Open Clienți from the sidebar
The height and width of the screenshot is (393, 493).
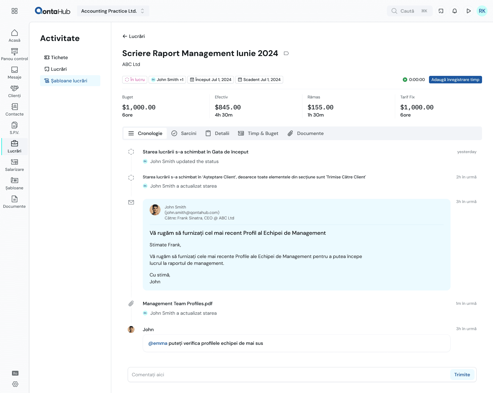(x=14, y=91)
